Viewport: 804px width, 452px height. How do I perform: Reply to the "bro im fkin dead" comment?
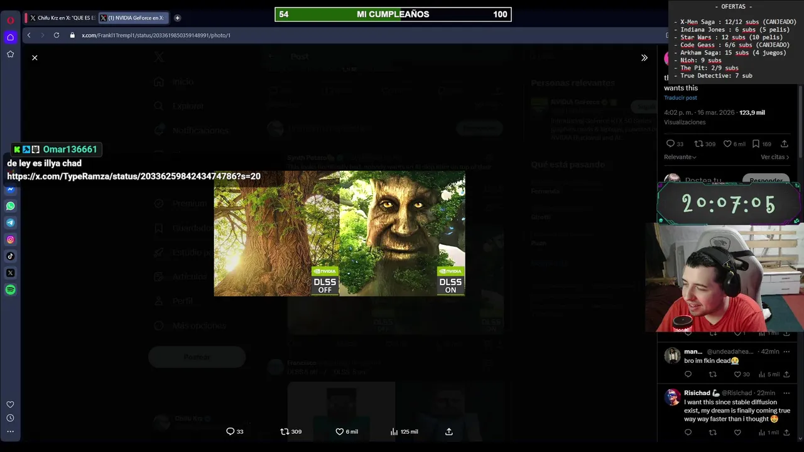coord(688,374)
